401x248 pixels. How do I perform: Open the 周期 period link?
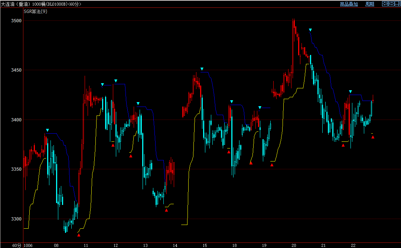pos(370,4)
